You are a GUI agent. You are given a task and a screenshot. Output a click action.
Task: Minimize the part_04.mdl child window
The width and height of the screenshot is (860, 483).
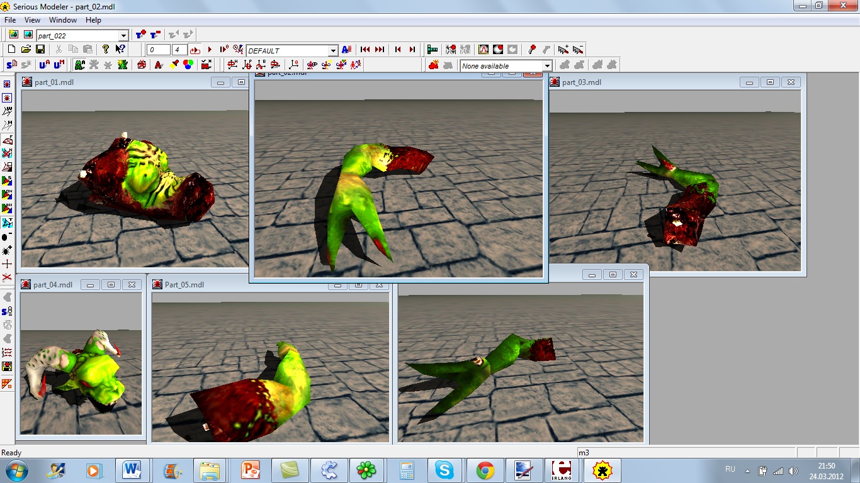pyautogui.click(x=91, y=285)
